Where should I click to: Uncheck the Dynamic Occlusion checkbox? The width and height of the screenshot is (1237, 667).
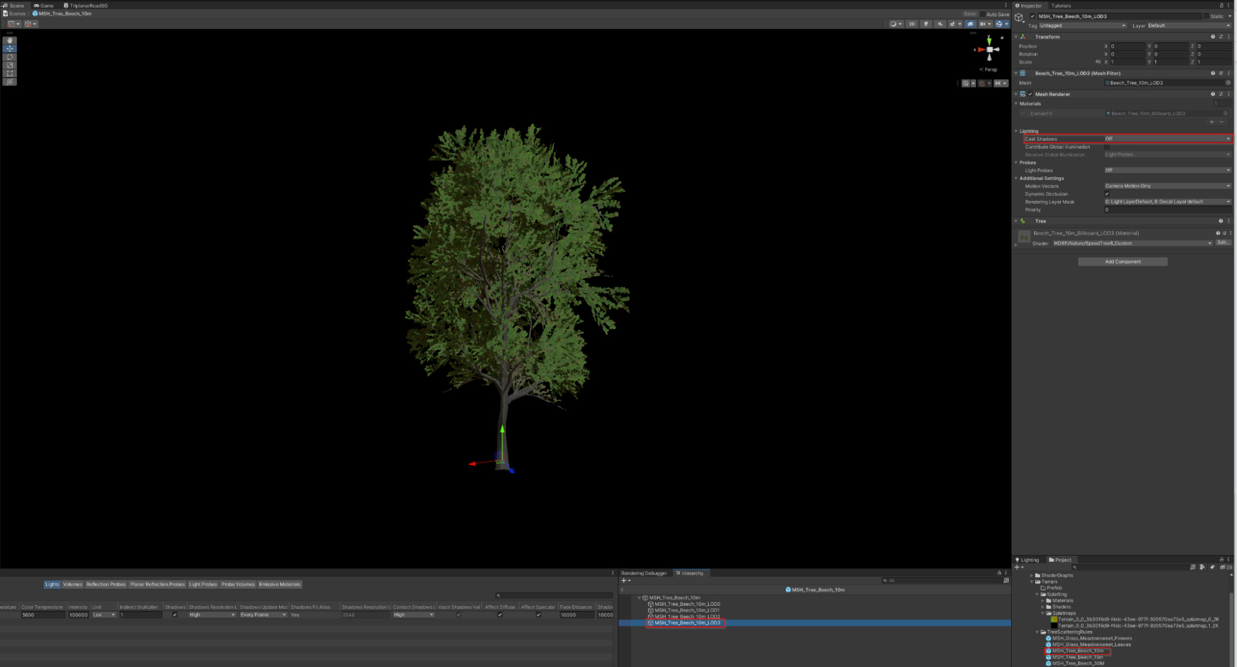[x=1107, y=194]
